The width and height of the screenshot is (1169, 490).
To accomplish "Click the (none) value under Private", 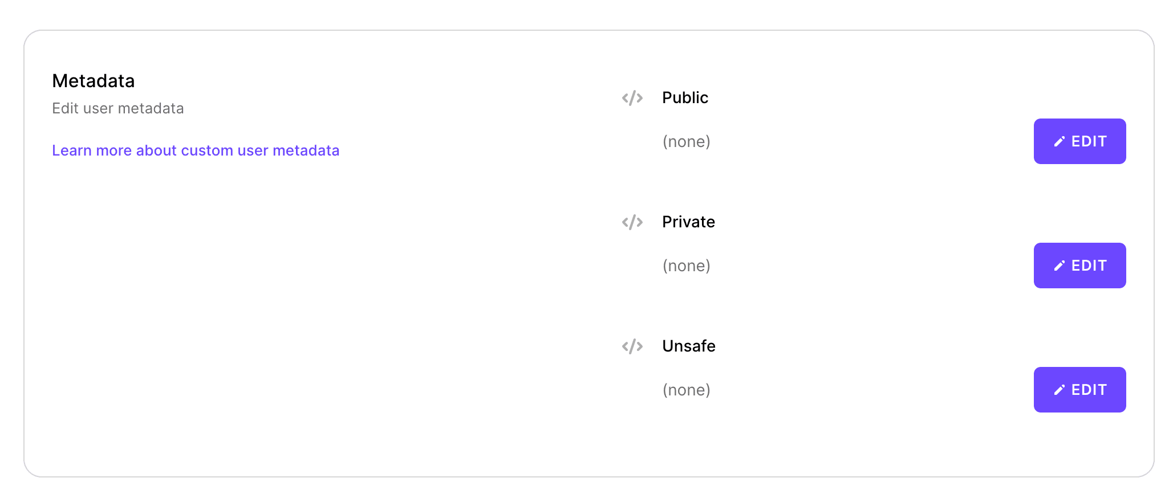I will [686, 266].
